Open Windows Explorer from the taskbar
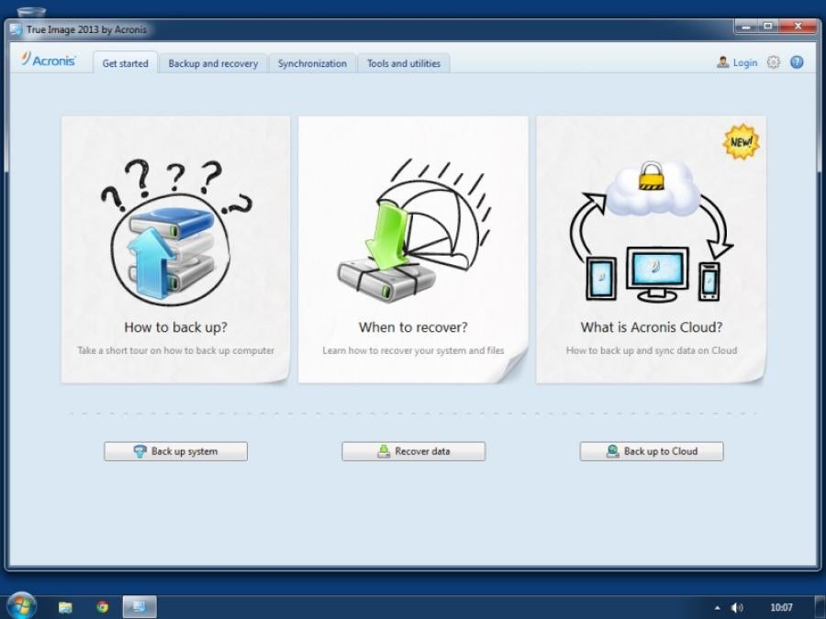The height and width of the screenshot is (619, 826). click(x=65, y=607)
